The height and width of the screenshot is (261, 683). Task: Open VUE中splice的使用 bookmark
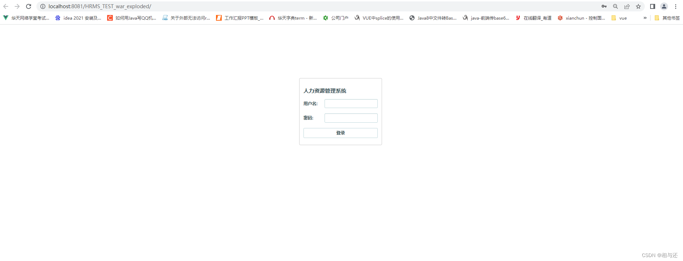tap(379, 18)
